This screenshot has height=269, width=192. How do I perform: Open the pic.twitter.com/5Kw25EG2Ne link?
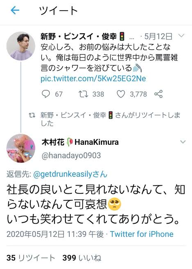click(93, 79)
